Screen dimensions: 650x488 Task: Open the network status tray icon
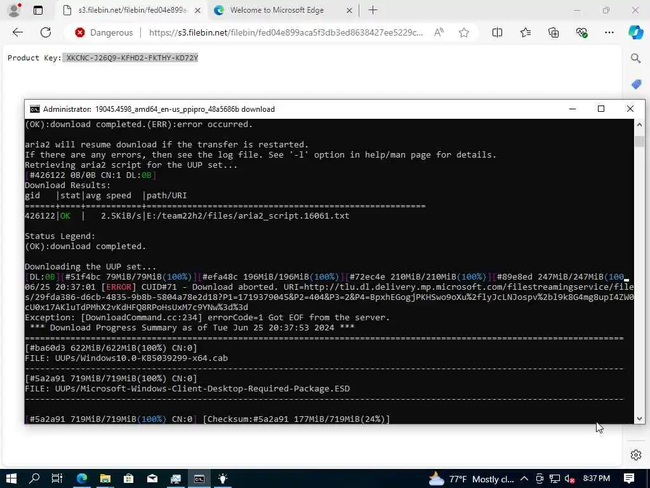pos(554,479)
